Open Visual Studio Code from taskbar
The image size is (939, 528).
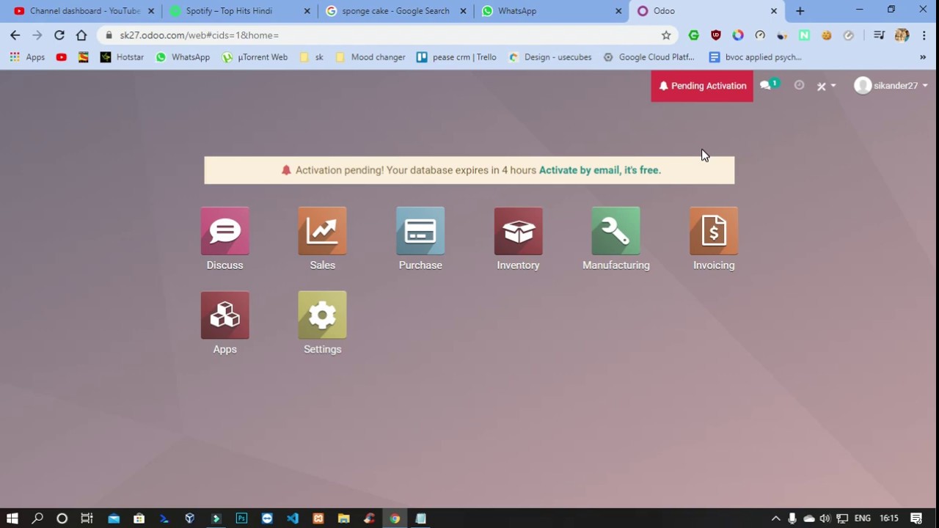click(x=293, y=518)
